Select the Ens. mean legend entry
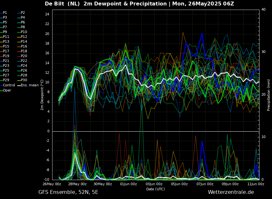The height and width of the screenshot is (199, 272). pos(29,85)
